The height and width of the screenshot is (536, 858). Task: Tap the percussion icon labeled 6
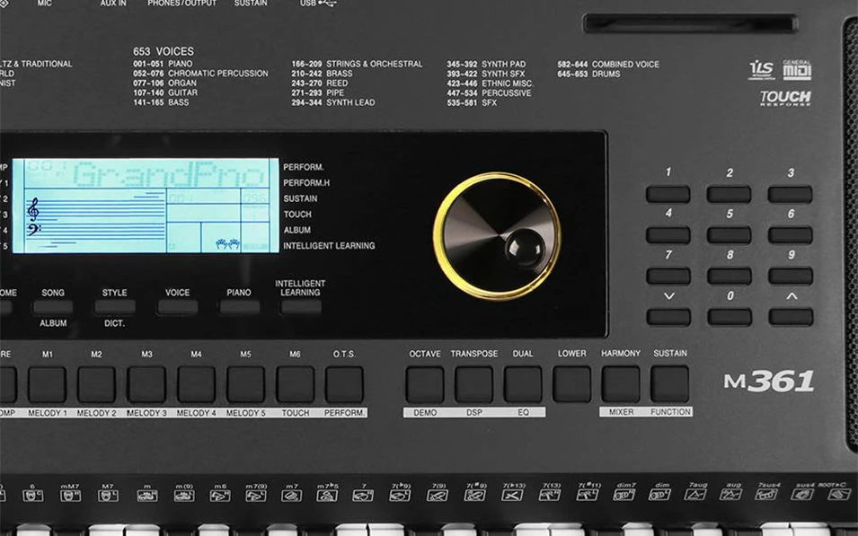[33, 496]
